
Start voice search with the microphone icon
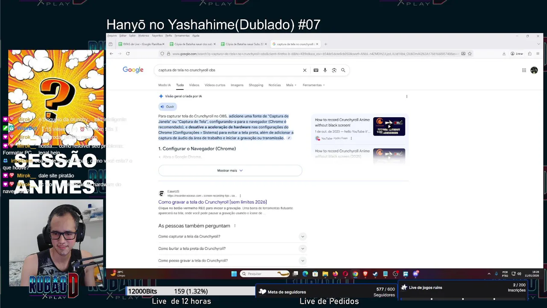pos(325,70)
